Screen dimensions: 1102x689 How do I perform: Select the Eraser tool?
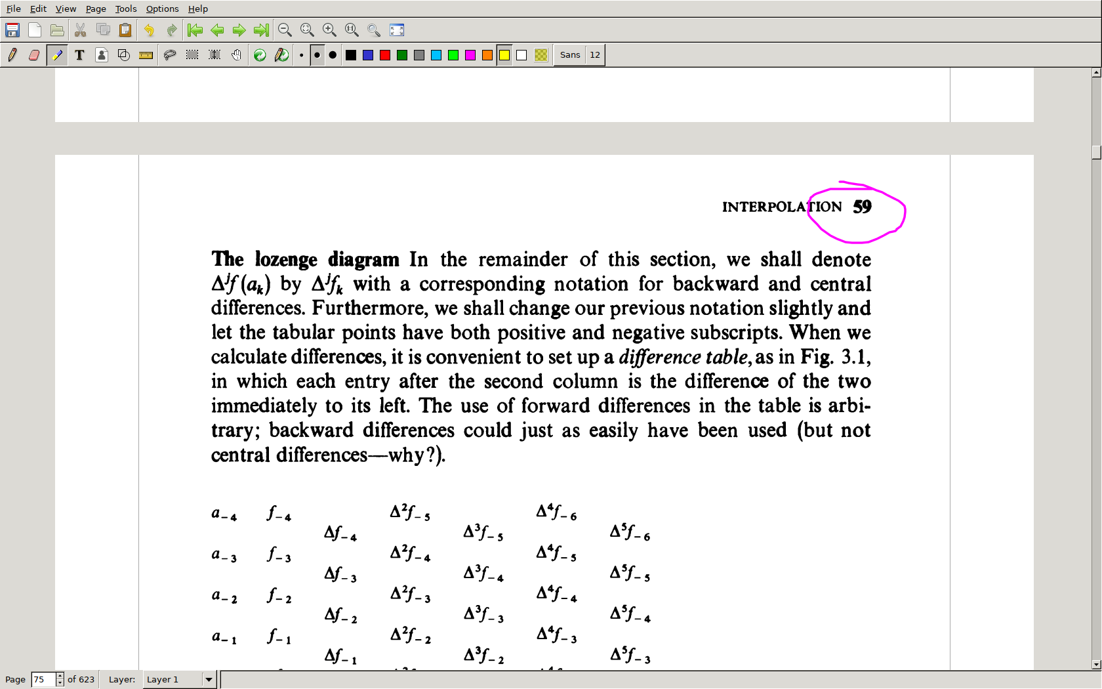[34, 55]
